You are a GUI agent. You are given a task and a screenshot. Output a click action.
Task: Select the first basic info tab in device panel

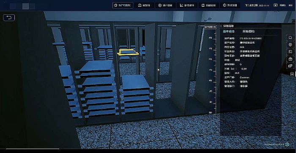[229, 31]
